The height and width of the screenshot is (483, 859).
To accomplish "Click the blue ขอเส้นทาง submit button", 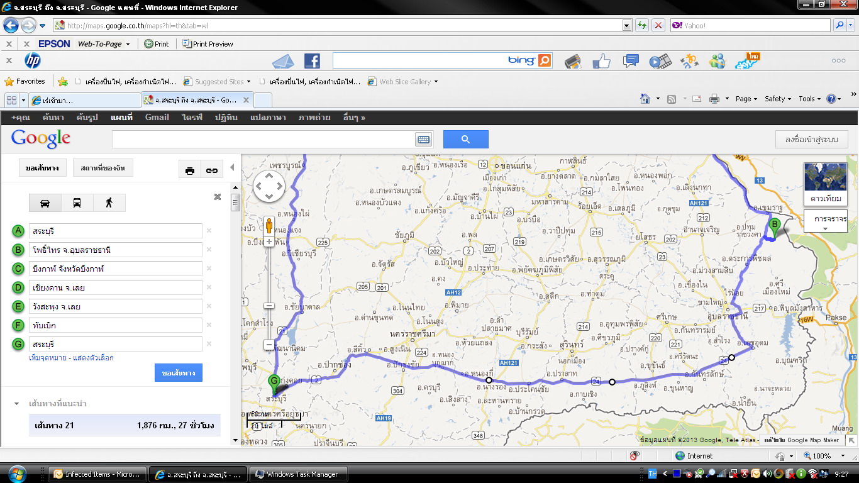I will click(x=179, y=373).
